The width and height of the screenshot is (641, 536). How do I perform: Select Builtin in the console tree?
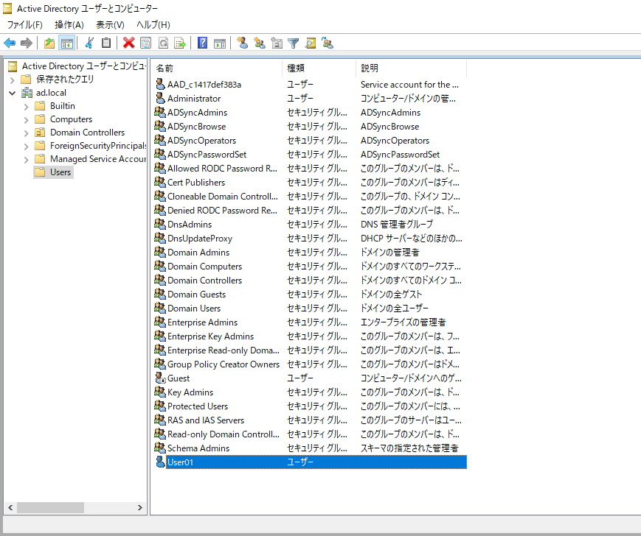click(x=63, y=106)
